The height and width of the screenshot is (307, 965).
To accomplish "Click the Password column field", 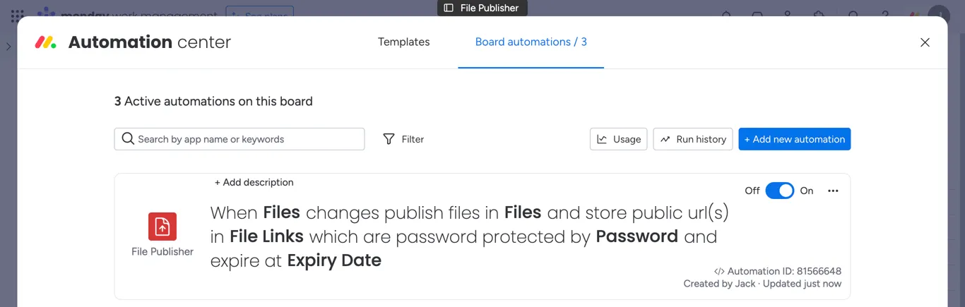I will [x=637, y=236].
